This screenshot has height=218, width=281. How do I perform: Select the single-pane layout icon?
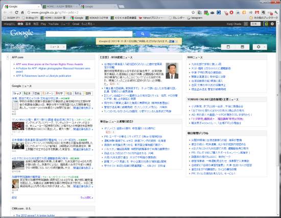228,47
